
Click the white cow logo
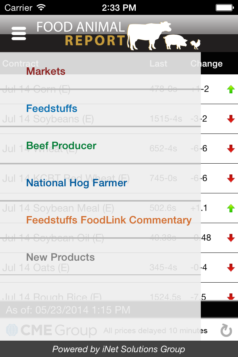point(149,36)
